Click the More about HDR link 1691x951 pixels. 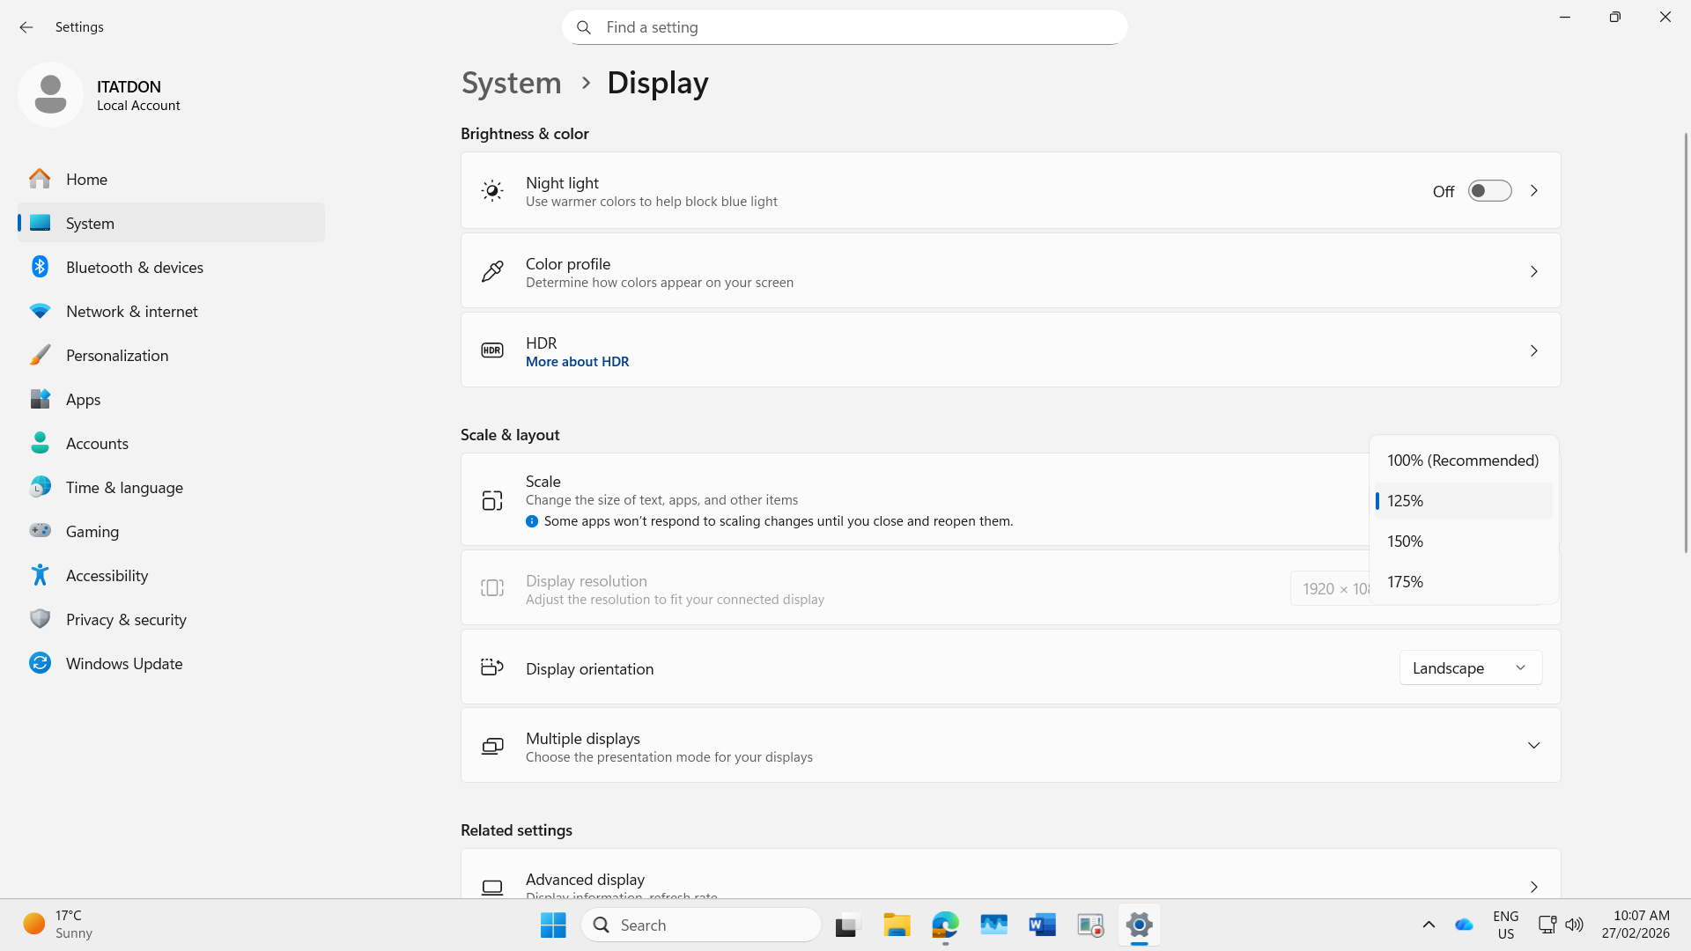[x=577, y=362]
